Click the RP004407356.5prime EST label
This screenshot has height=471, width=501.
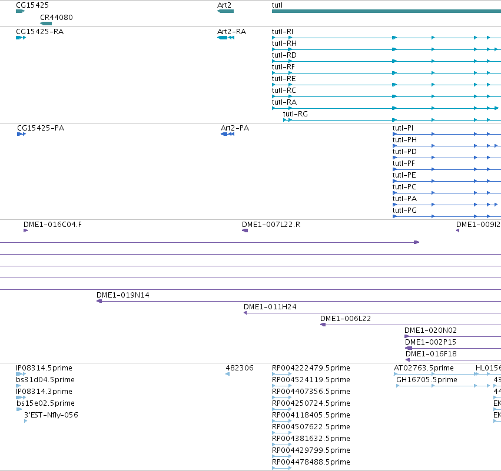(311, 392)
